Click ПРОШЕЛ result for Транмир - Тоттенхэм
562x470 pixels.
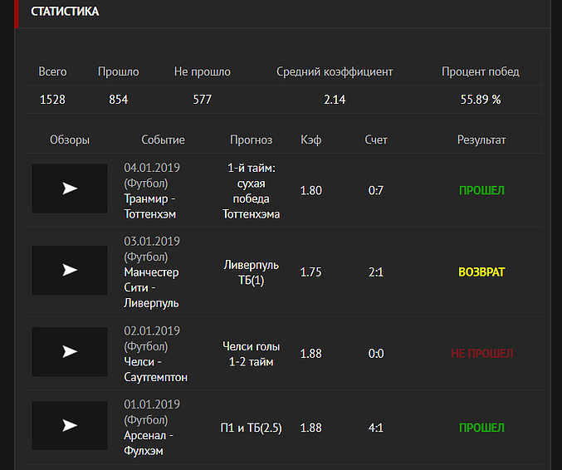click(481, 190)
